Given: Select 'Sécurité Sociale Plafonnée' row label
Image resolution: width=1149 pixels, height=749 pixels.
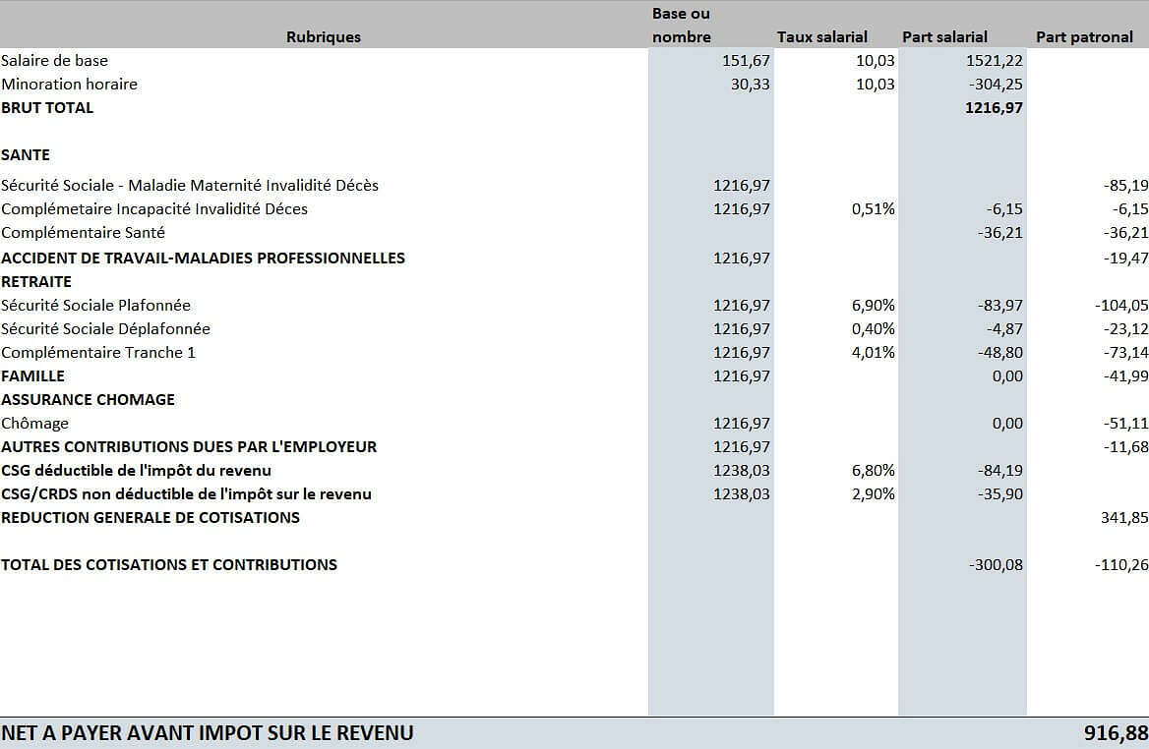Looking at the screenshot, I should 95,306.
